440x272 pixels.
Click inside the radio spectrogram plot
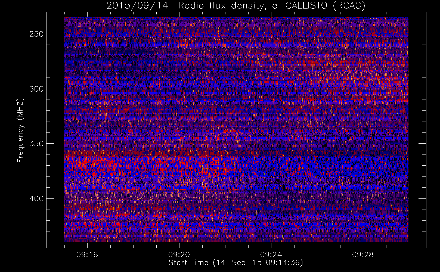[236, 130]
